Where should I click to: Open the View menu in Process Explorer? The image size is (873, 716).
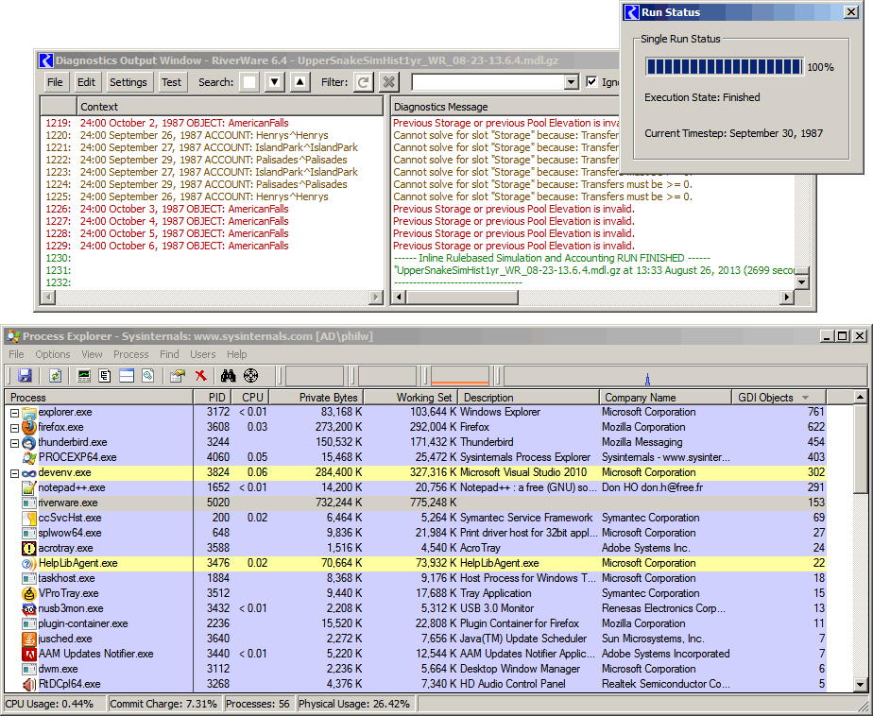tap(92, 354)
